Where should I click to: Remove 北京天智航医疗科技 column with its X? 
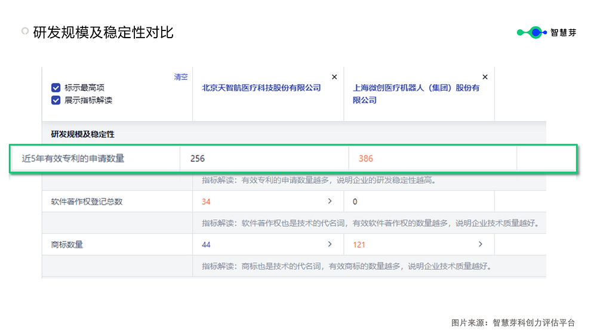(334, 77)
